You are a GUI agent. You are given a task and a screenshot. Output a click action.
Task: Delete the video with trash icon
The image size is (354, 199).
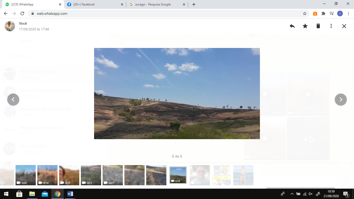318,26
